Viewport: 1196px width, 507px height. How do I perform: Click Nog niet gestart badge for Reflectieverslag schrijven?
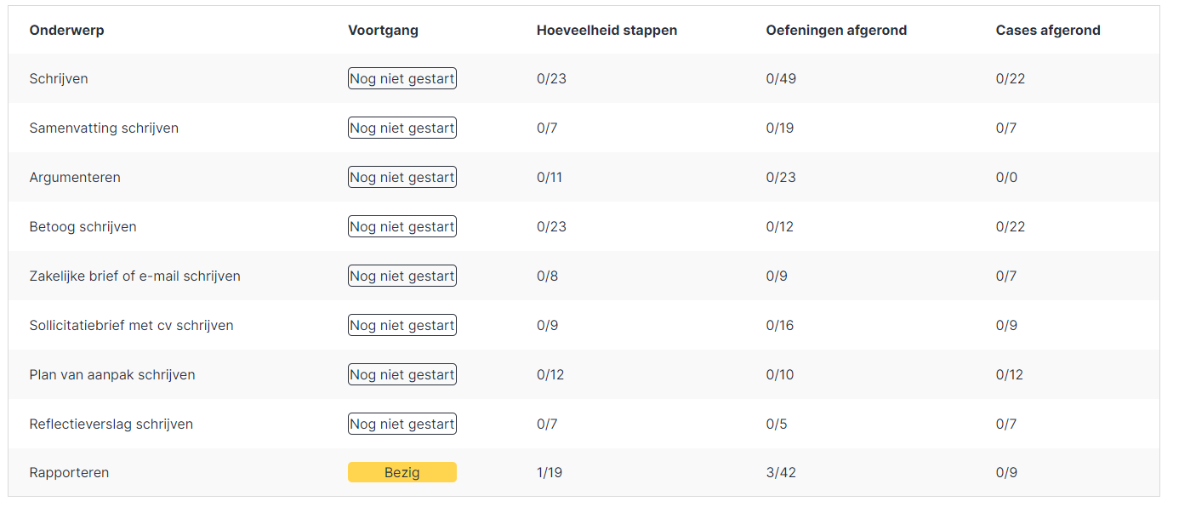(402, 424)
